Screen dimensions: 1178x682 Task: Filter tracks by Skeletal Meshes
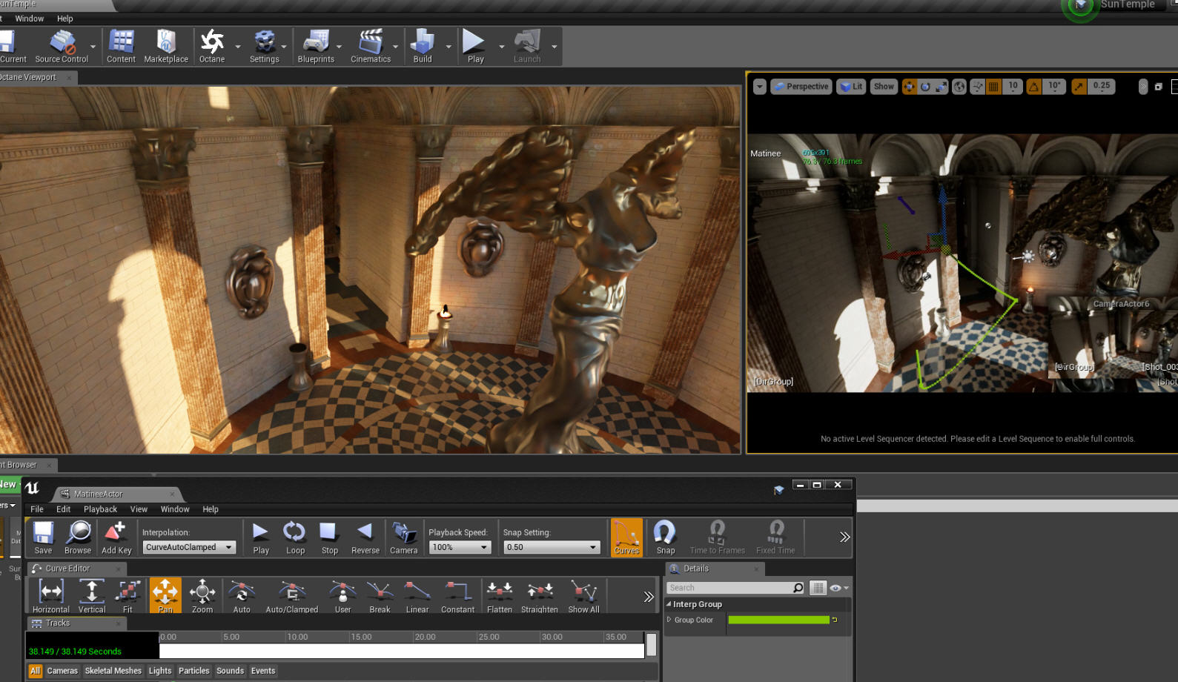tap(113, 671)
